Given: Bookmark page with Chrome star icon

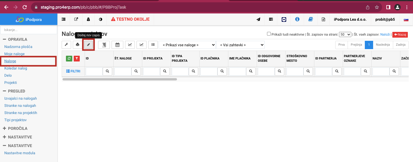Looking at the screenshot, I should [377, 7].
